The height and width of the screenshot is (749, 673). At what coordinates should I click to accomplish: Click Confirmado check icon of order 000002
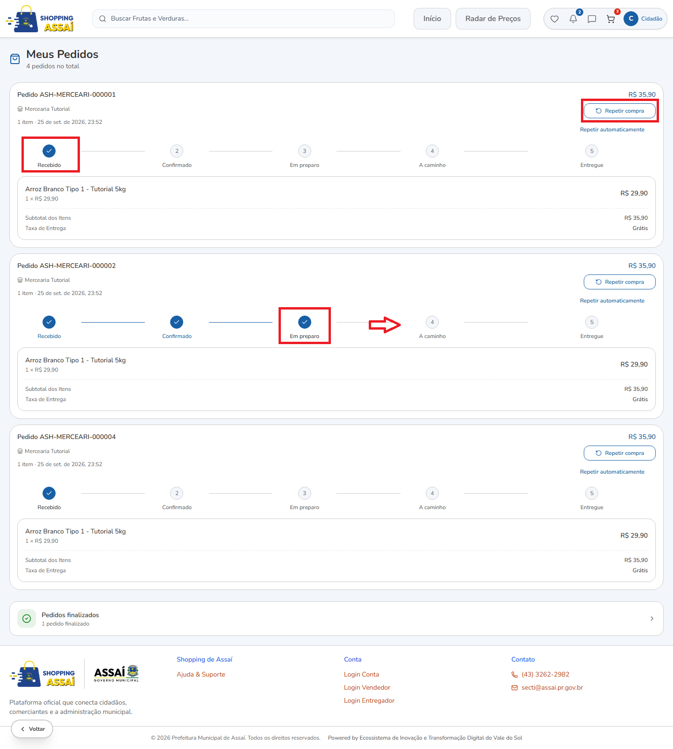pyautogui.click(x=177, y=322)
